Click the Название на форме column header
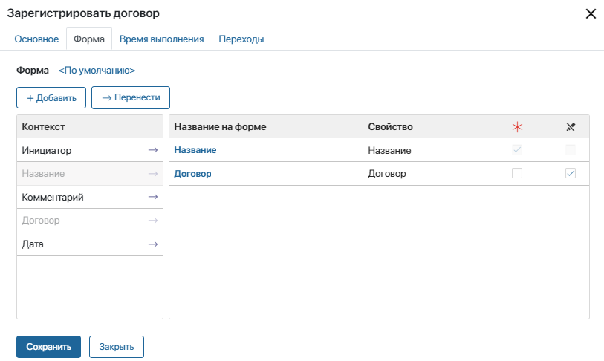 click(220, 127)
